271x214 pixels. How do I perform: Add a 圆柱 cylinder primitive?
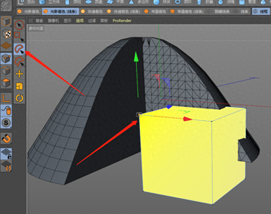pyautogui.click(x=73, y=2)
